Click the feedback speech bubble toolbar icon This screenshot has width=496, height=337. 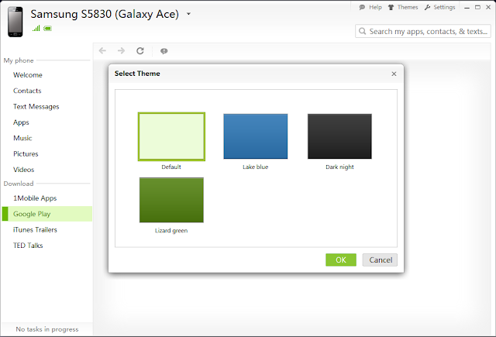tap(164, 51)
